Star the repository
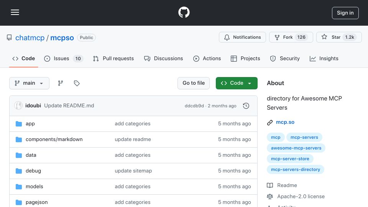368x207 pixels. click(x=338, y=37)
